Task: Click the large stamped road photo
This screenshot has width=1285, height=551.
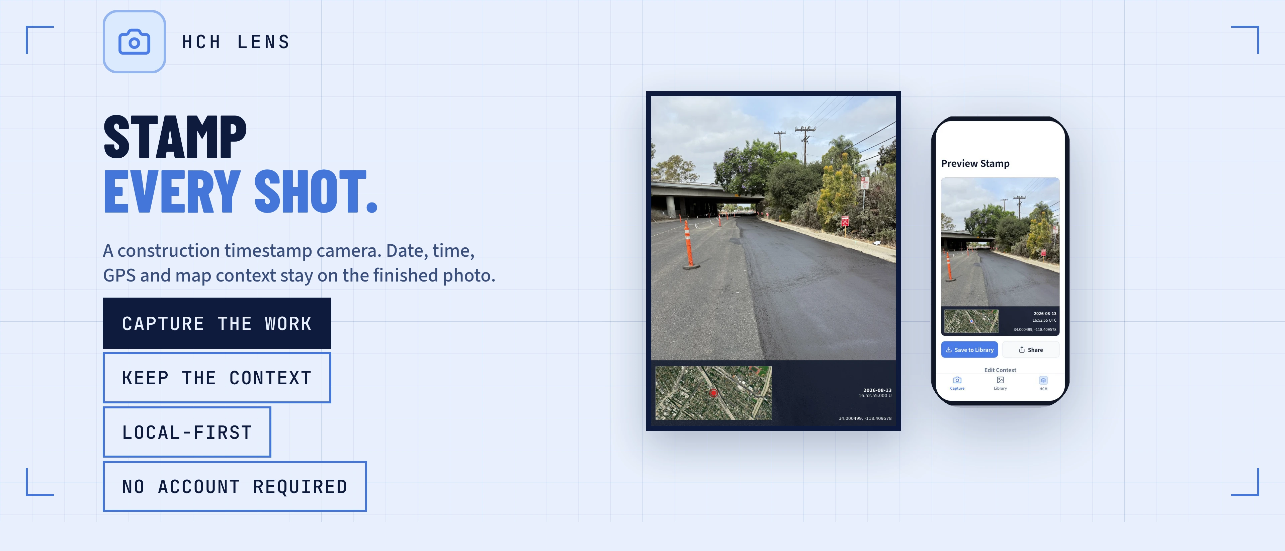Action: point(773,228)
